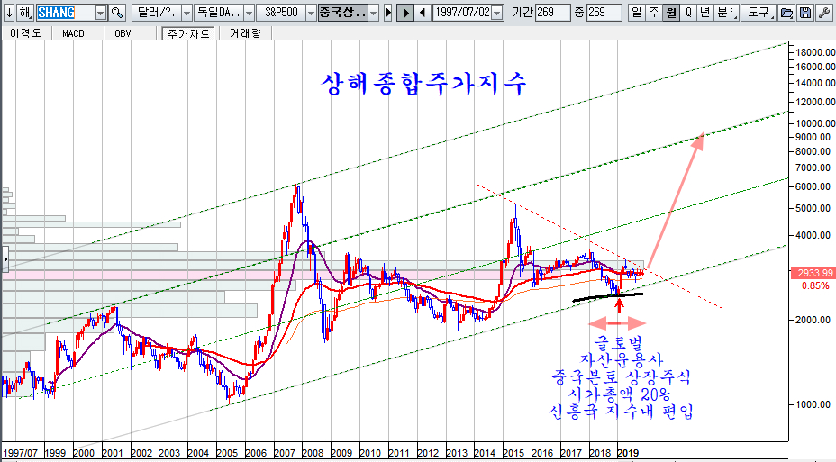Screen dimensions: 836x462
Task: Select minute period button 분
Action: [722, 13]
